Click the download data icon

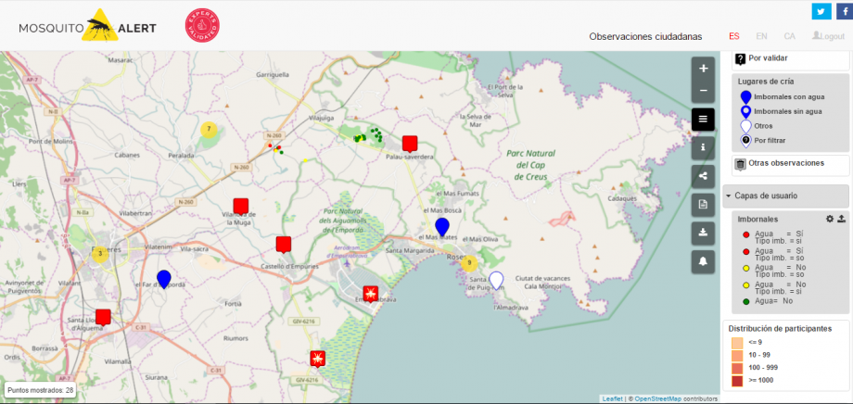[x=703, y=234]
